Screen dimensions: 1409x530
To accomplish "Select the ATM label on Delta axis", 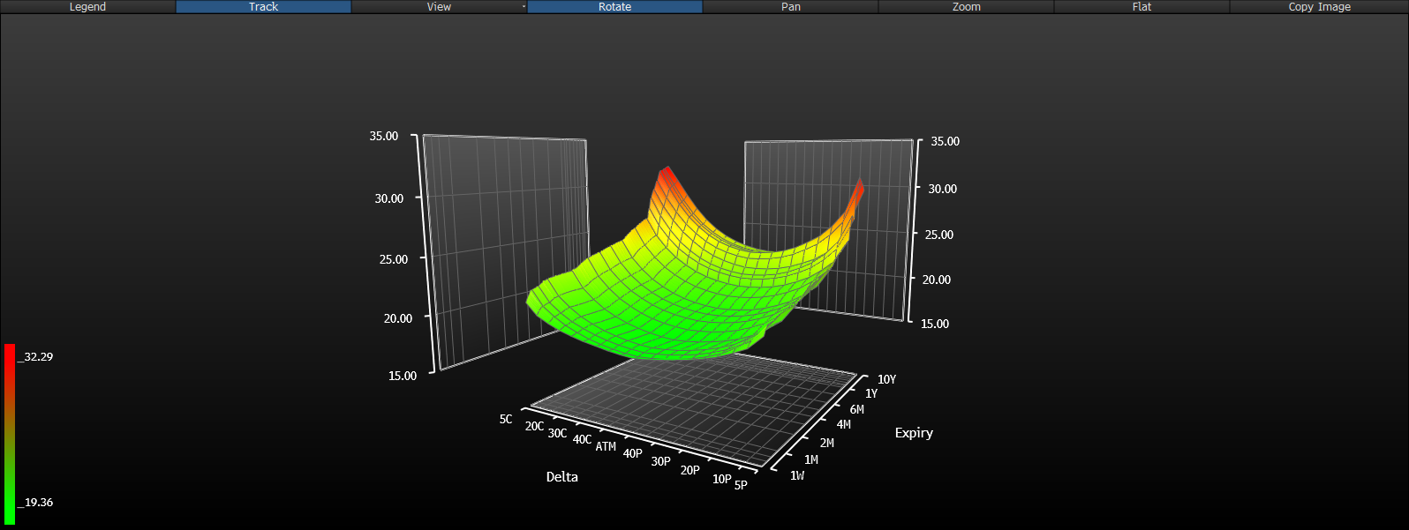I will coord(606,446).
